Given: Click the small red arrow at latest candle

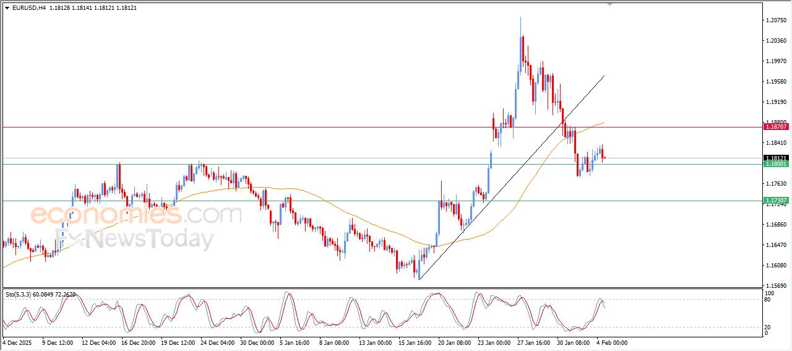Looking at the screenshot, I should coord(605,158).
